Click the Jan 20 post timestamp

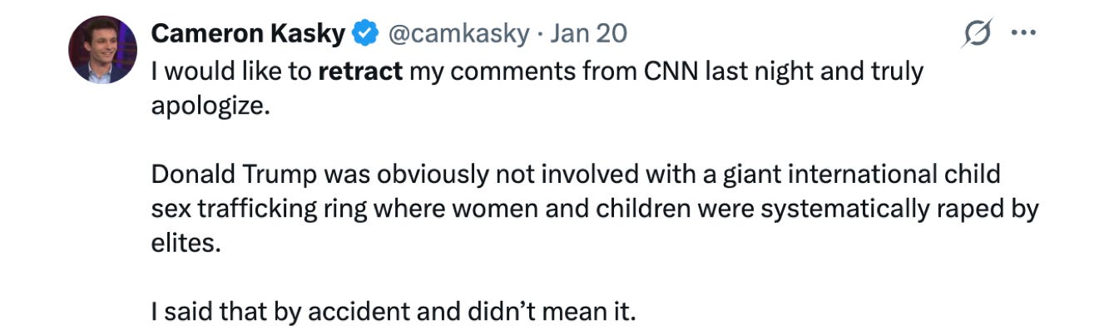pos(588,34)
